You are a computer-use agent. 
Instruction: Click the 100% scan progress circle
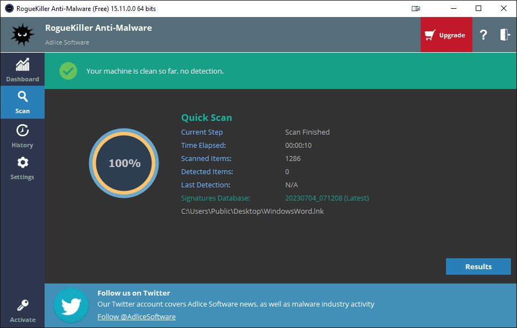coord(124,163)
